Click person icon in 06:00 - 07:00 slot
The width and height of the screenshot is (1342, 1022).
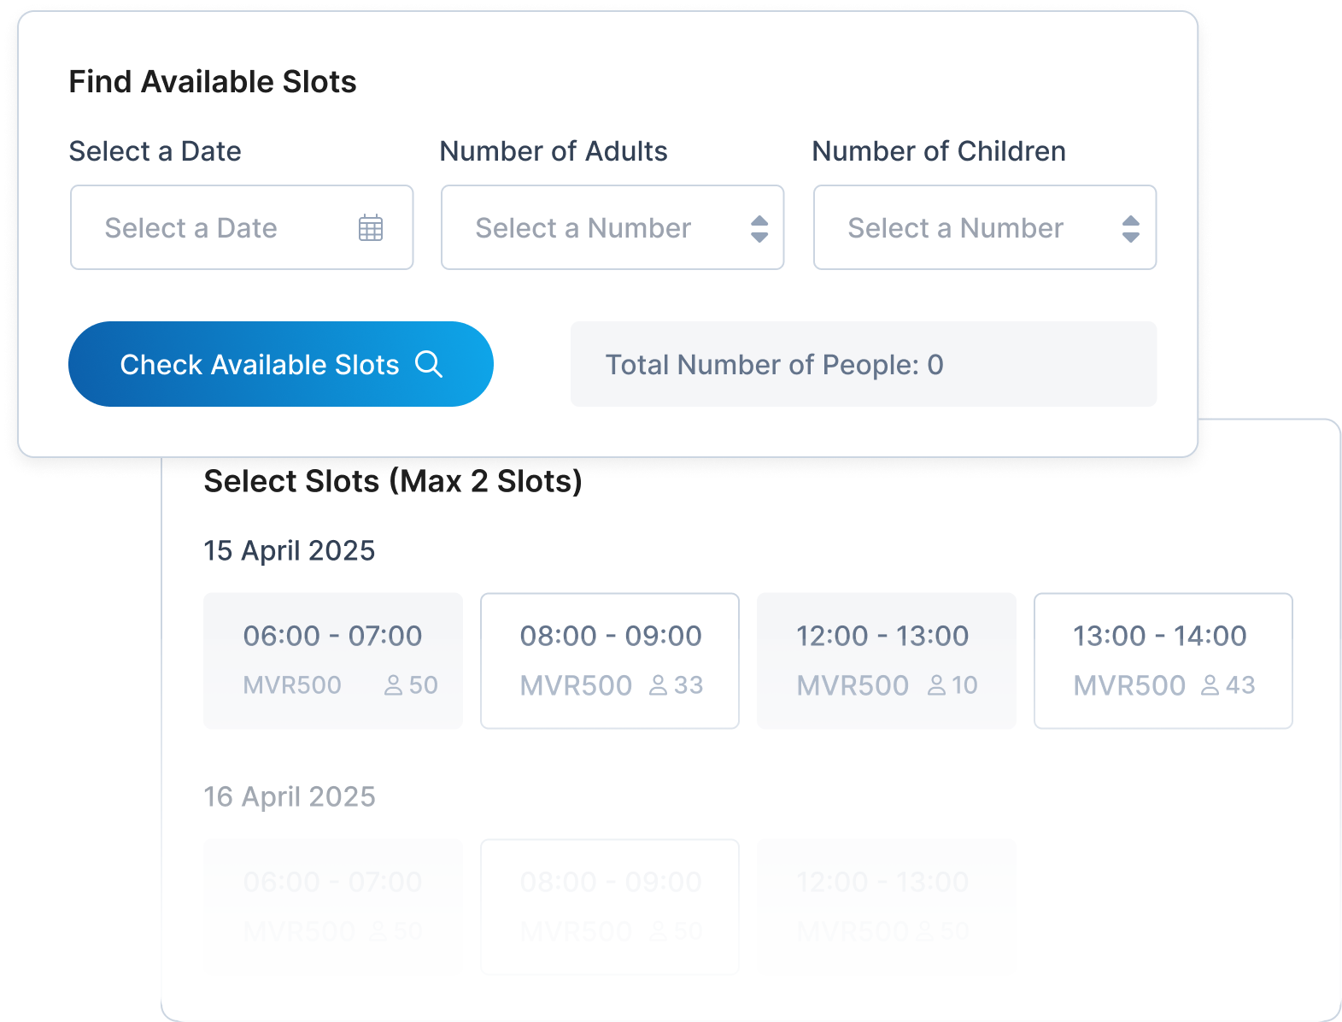coord(393,685)
